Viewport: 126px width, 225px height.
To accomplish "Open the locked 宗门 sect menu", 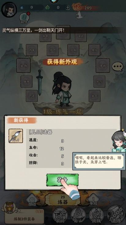I will (x=60, y=215).
